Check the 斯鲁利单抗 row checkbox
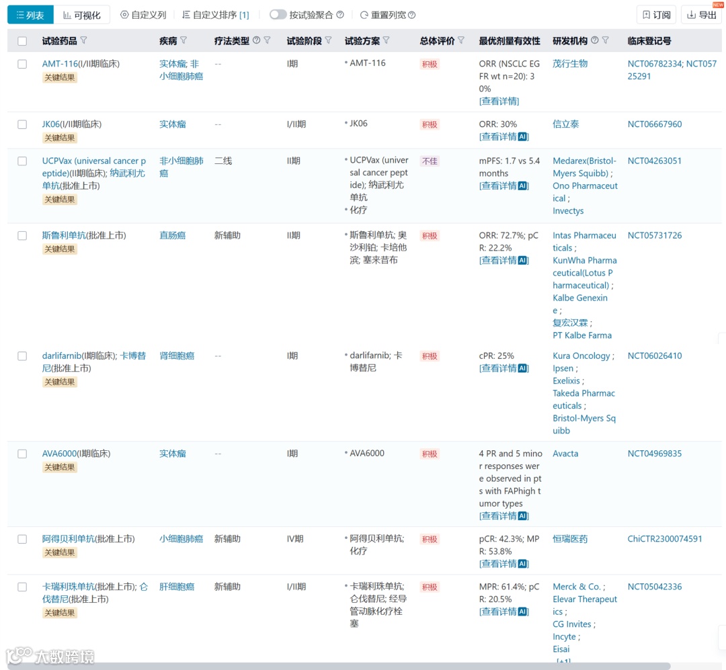The width and height of the screenshot is (726, 670). [22, 235]
